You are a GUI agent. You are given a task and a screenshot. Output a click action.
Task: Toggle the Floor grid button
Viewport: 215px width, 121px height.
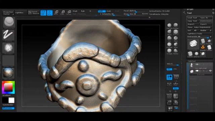click(x=176, y=84)
